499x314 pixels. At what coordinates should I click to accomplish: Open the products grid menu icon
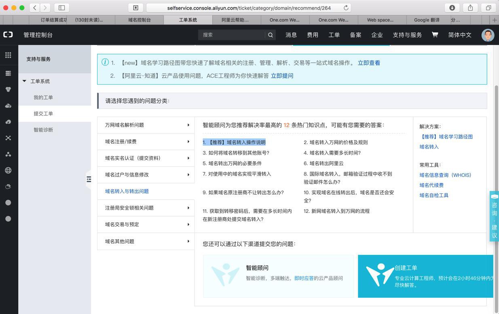(8, 55)
